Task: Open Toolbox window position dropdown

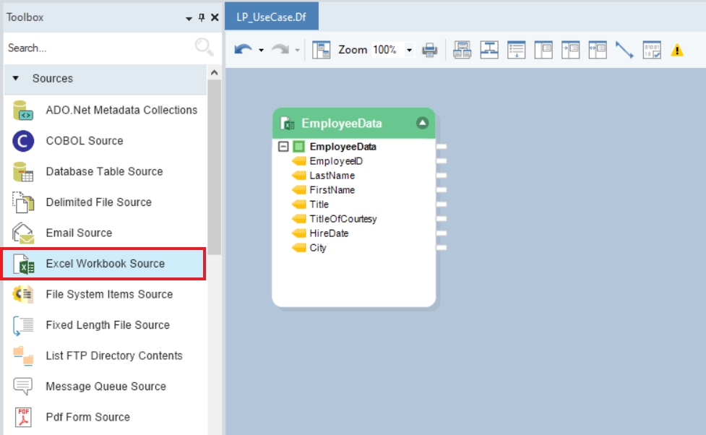Action: pyautogui.click(x=189, y=17)
